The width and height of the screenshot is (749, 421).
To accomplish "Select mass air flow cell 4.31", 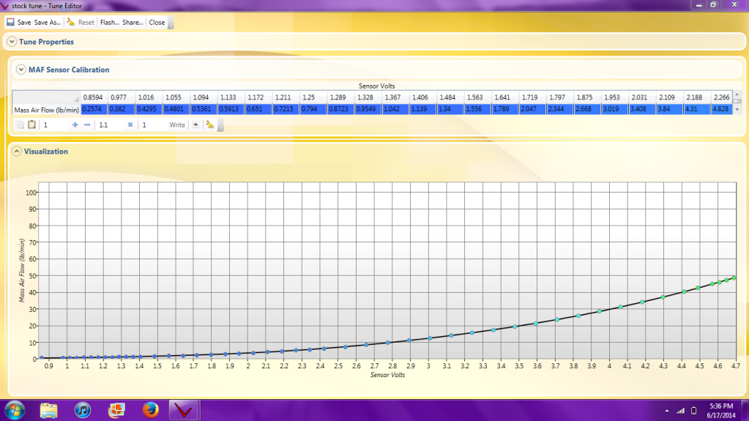I will 698,109.
